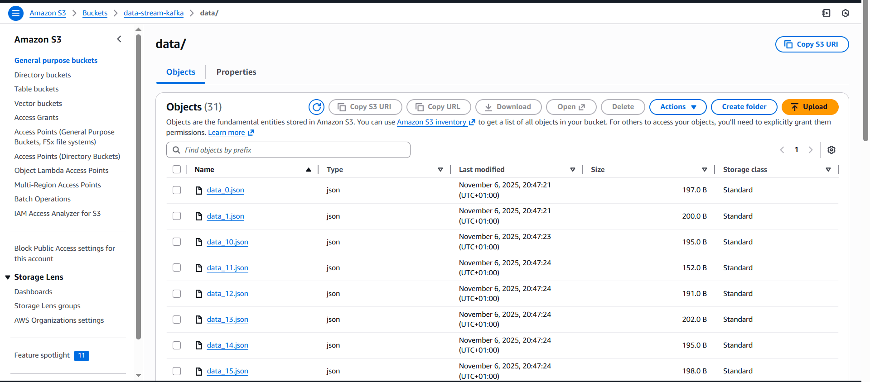Select all objects with the header checkbox

click(x=177, y=169)
